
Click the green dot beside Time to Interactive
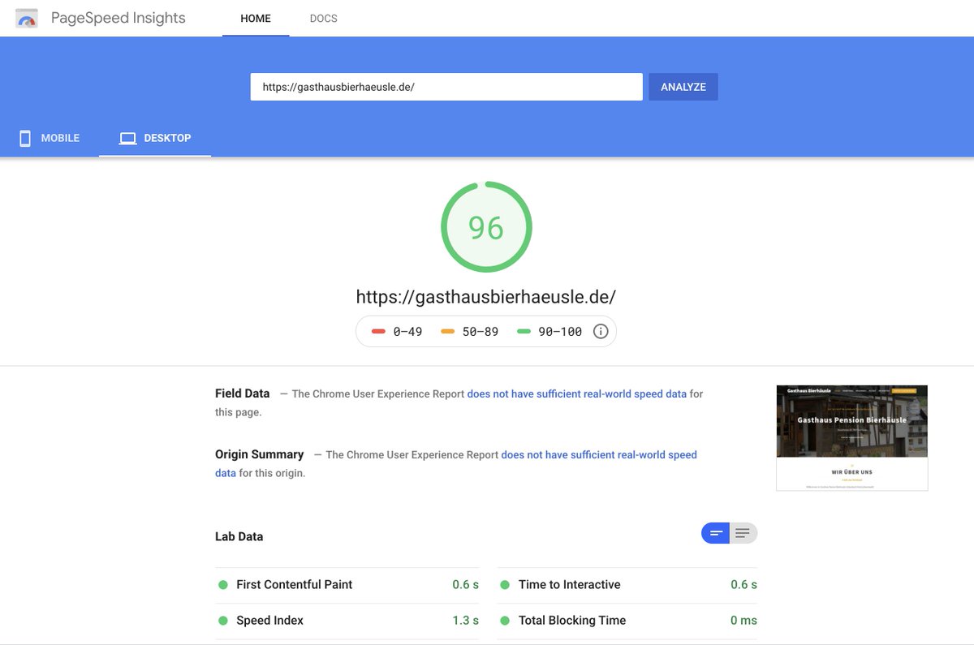pos(505,585)
